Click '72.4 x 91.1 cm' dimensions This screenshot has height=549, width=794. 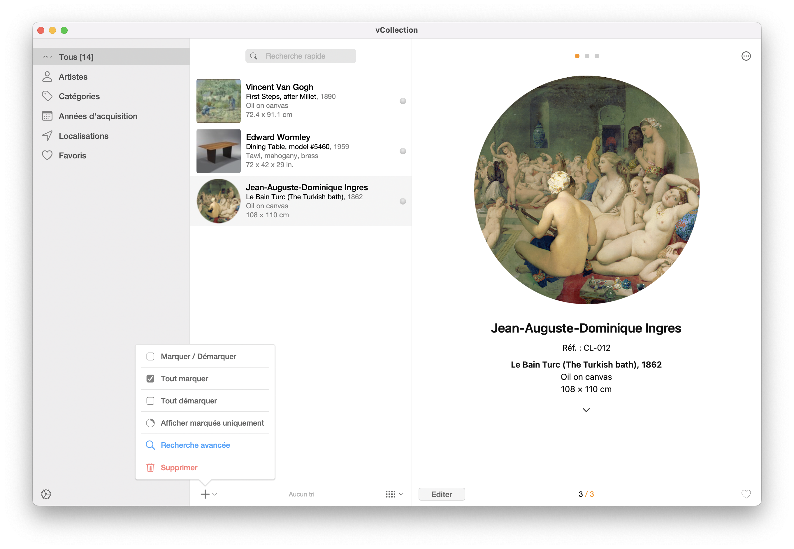(x=269, y=115)
